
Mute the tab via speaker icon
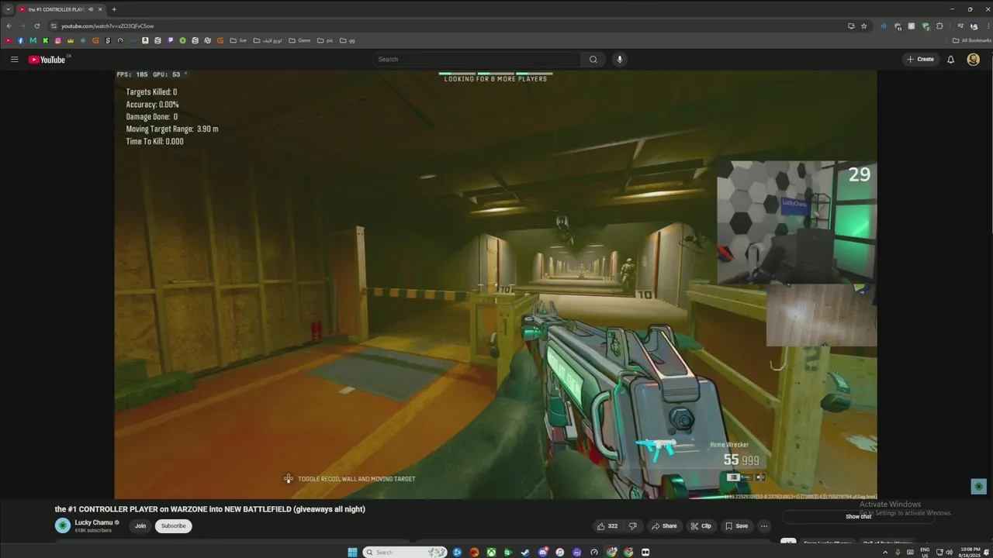pos(91,9)
